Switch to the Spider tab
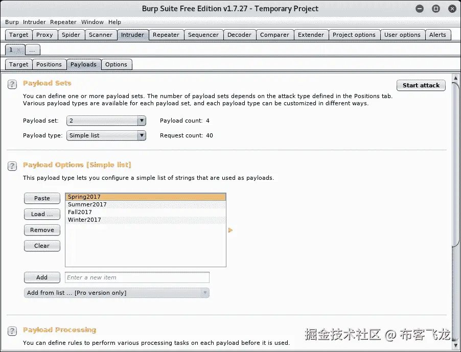The height and width of the screenshot is (352, 461). (71, 35)
